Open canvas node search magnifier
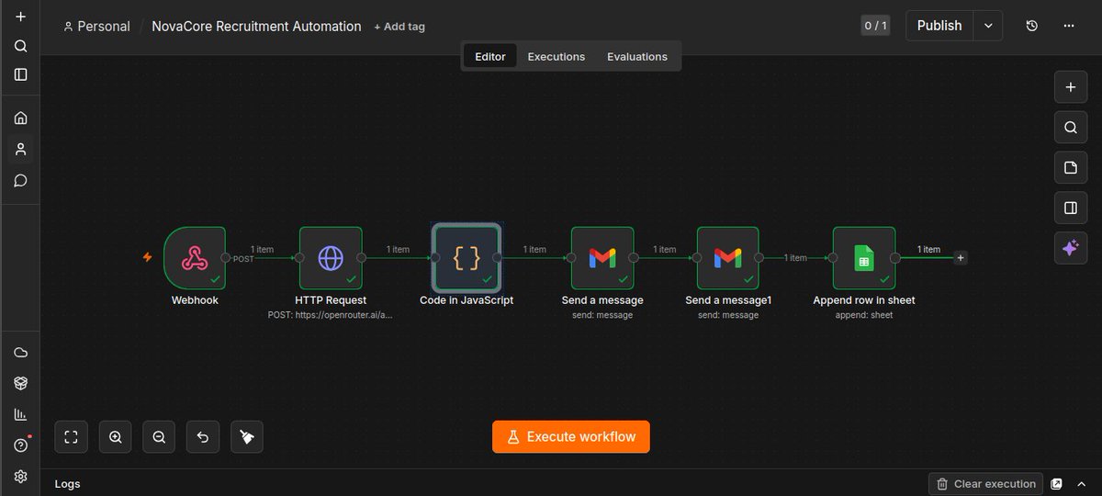Viewport: 1102px width, 496px height. (x=1070, y=128)
